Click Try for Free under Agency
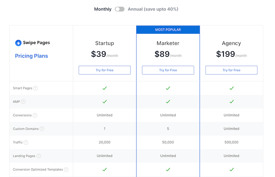Screen dimensions: 275x177 231,70
